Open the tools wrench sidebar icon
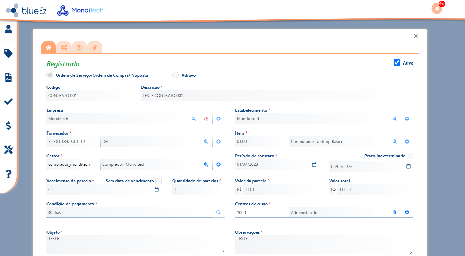This screenshot has width=465, height=256. pos(8,150)
